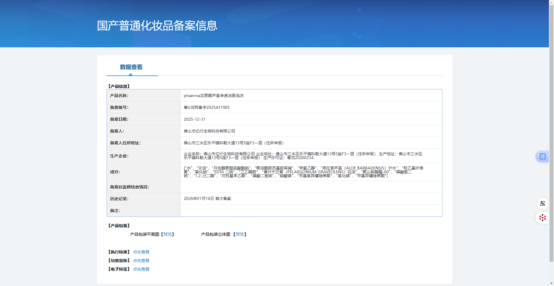Click the round 文A language translation icon
The width and height of the screenshot is (554, 286).
pyautogui.click(x=542, y=203)
